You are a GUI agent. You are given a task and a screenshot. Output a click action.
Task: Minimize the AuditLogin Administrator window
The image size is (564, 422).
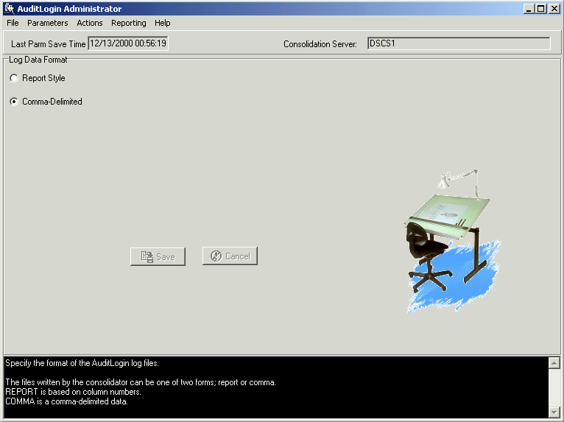[x=528, y=9]
